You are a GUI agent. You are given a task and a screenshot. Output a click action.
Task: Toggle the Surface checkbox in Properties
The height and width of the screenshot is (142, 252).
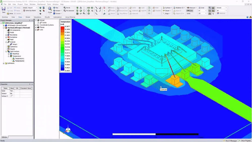[x=12, y=96]
